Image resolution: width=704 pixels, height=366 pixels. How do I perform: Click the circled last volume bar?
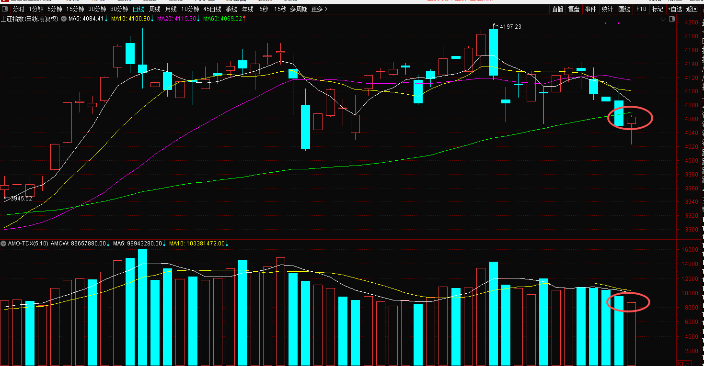point(631,330)
